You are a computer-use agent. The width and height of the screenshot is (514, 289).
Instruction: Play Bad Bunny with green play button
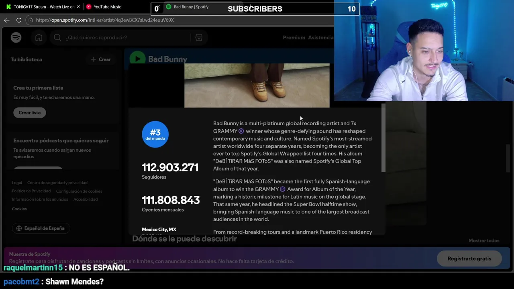point(137,59)
